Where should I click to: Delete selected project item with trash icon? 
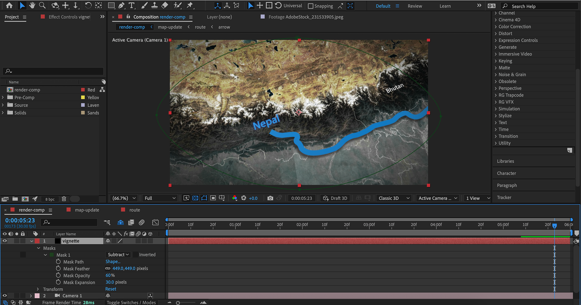[64, 199]
